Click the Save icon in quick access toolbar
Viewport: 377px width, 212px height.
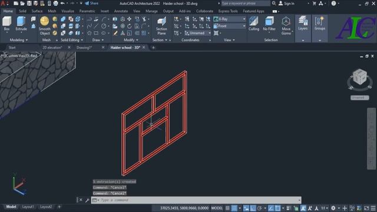point(29,4)
